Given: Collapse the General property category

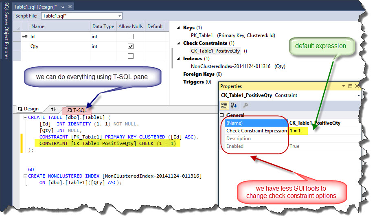Looking at the screenshot, I should [x=221, y=115].
